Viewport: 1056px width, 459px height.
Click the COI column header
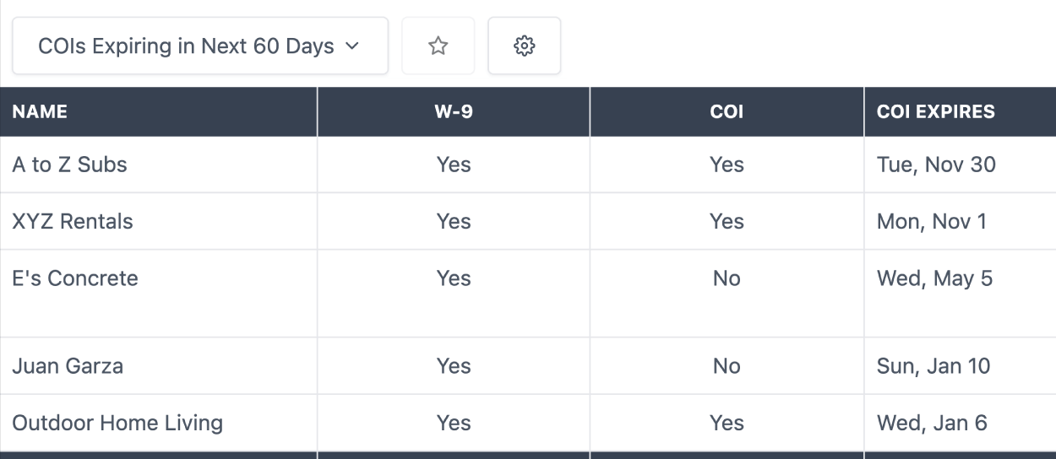[727, 111]
